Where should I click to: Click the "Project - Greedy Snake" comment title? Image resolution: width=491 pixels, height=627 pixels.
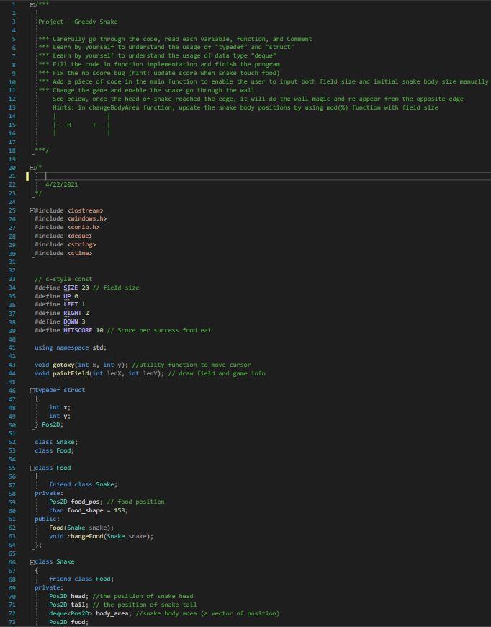coord(78,22)
